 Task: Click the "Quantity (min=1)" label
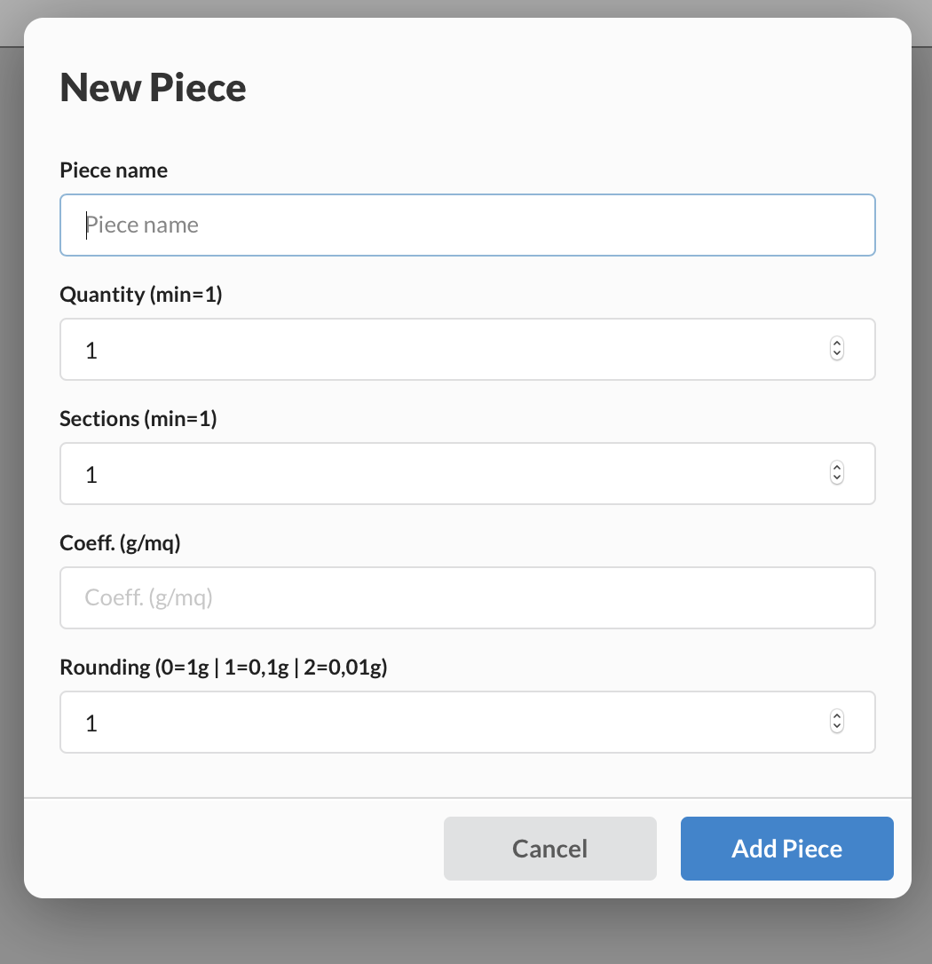coord(140,295)
